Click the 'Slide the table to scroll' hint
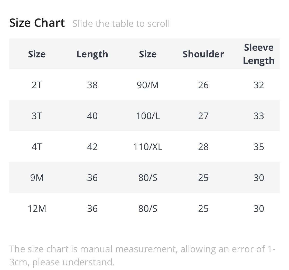The image size is (289, 270). tap(121, 24)
